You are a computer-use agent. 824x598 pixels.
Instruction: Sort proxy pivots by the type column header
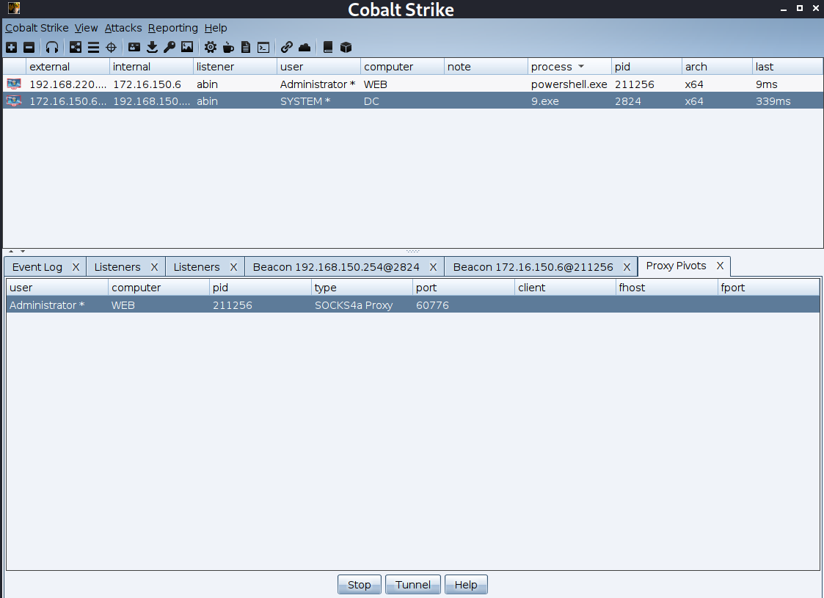(x=362, y=288)
